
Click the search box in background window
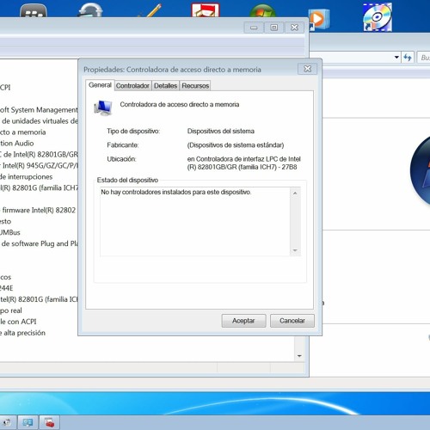[x=423, y=58]
